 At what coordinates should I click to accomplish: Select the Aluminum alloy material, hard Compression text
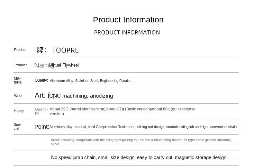coord(143,127)
